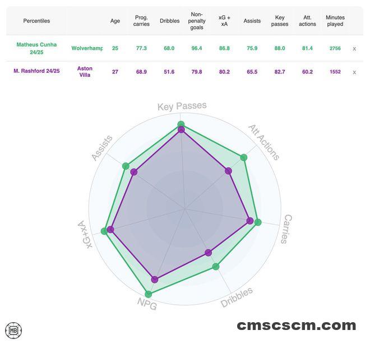This screenshot has height=344, width=370.
Task: Sort by the Minutes played column header
Action: point(335,21)
